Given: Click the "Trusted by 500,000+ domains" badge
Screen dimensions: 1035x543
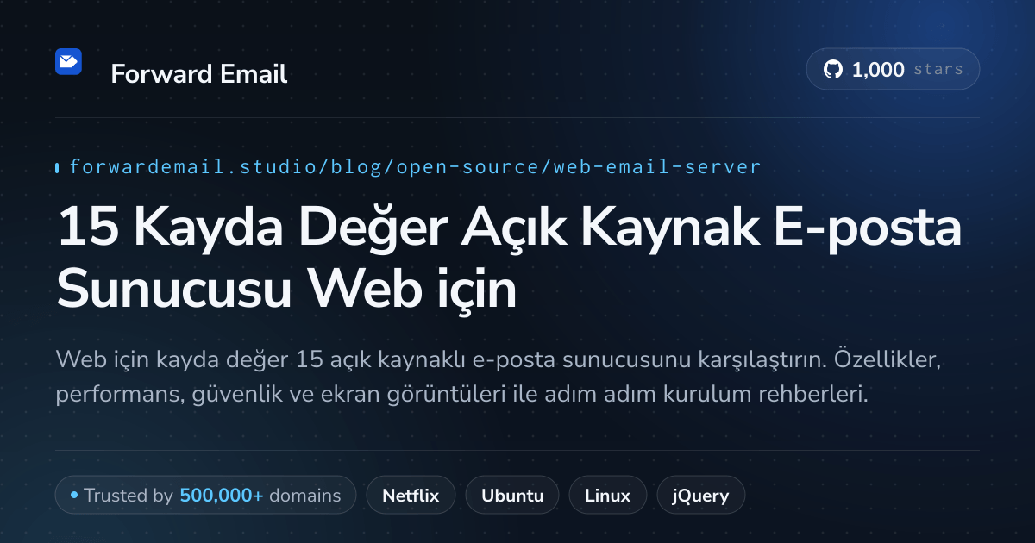Looking at the screenshot, I should [x=205, y=496].
